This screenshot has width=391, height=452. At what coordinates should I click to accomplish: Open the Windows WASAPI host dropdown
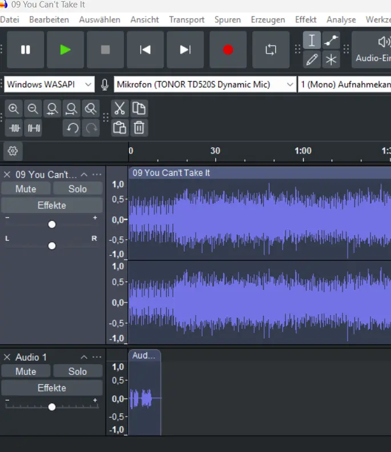[x=49, y=84]
